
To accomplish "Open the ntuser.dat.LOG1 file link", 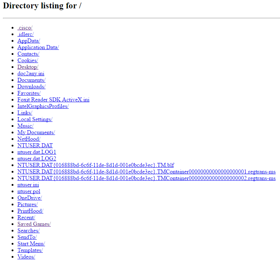I will click(x=37, y=152).
